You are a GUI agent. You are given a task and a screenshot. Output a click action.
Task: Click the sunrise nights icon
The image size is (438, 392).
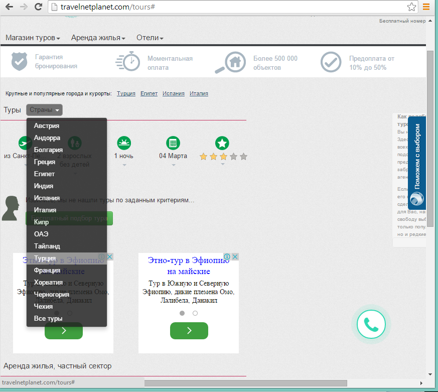click(x=124, y=143)
